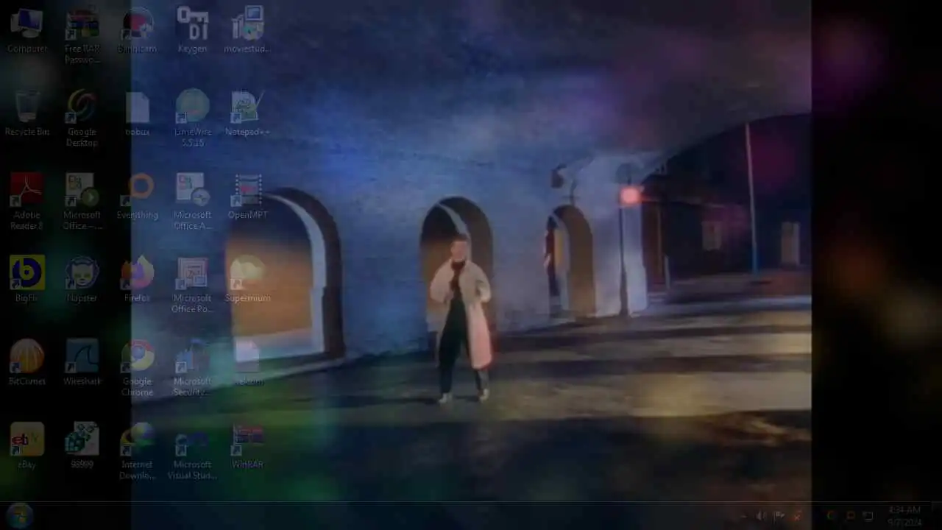Open the Action Center flag icon
Viewport: 942px width, 530px height.
pyautogui.click(x=779, y=516)
